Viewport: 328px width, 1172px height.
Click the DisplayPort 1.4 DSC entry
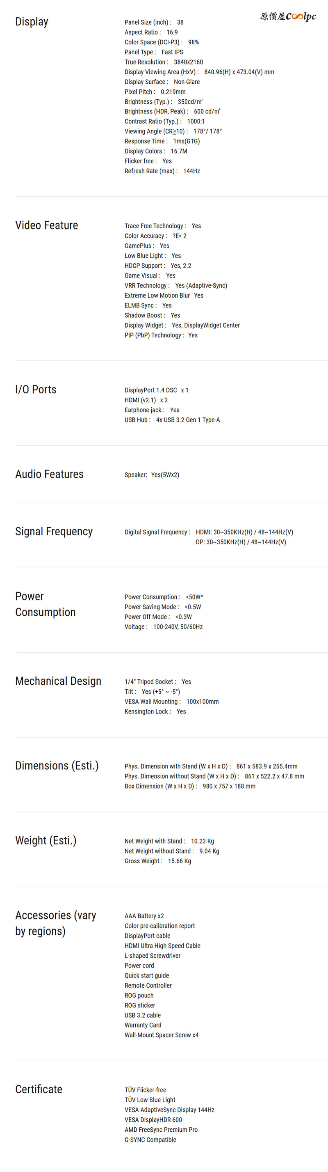coord(156,390)
